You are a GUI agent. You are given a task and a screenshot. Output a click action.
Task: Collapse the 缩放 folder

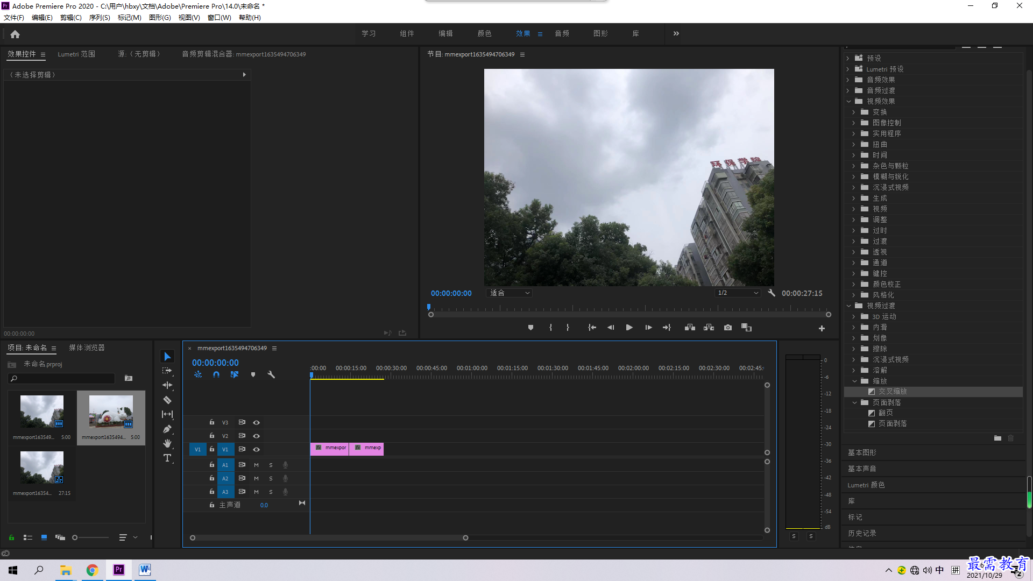tap(854, 381)
